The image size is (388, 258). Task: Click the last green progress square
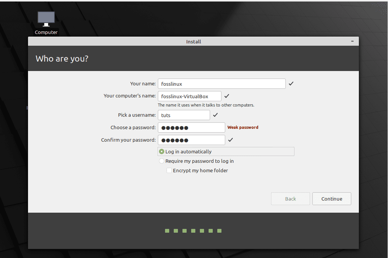(x=219, y=230)
